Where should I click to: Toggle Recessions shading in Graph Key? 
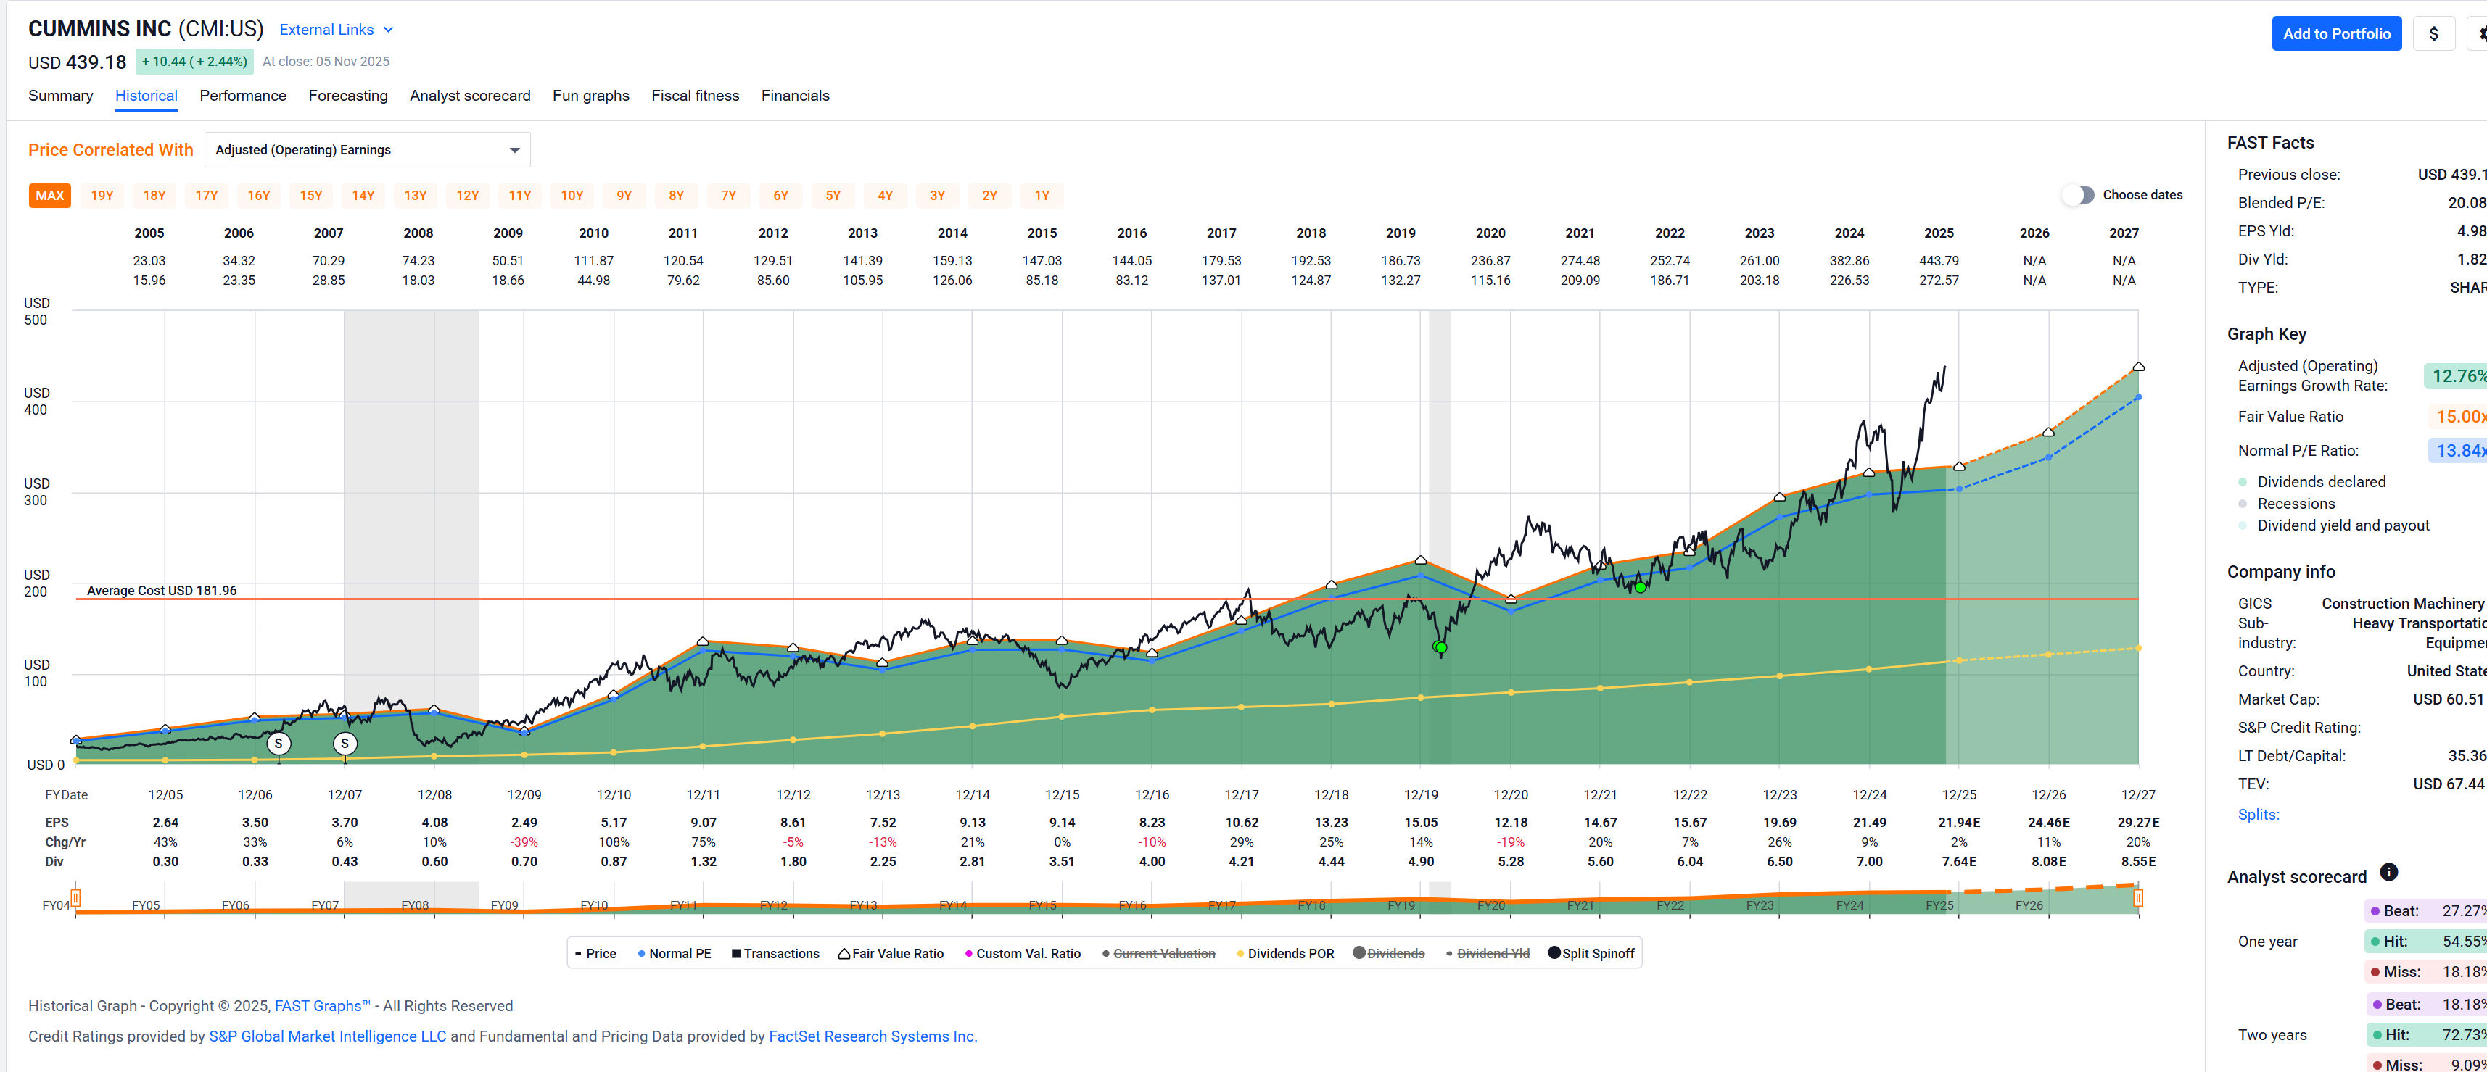2295,504
